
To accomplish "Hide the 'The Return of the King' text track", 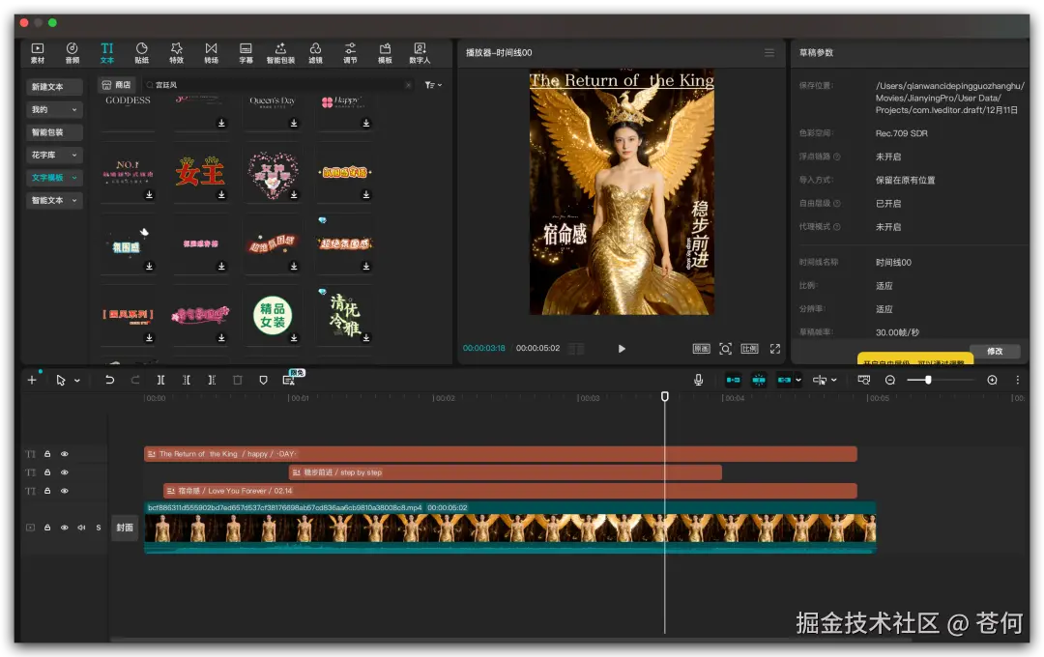I will coord(65,454).
